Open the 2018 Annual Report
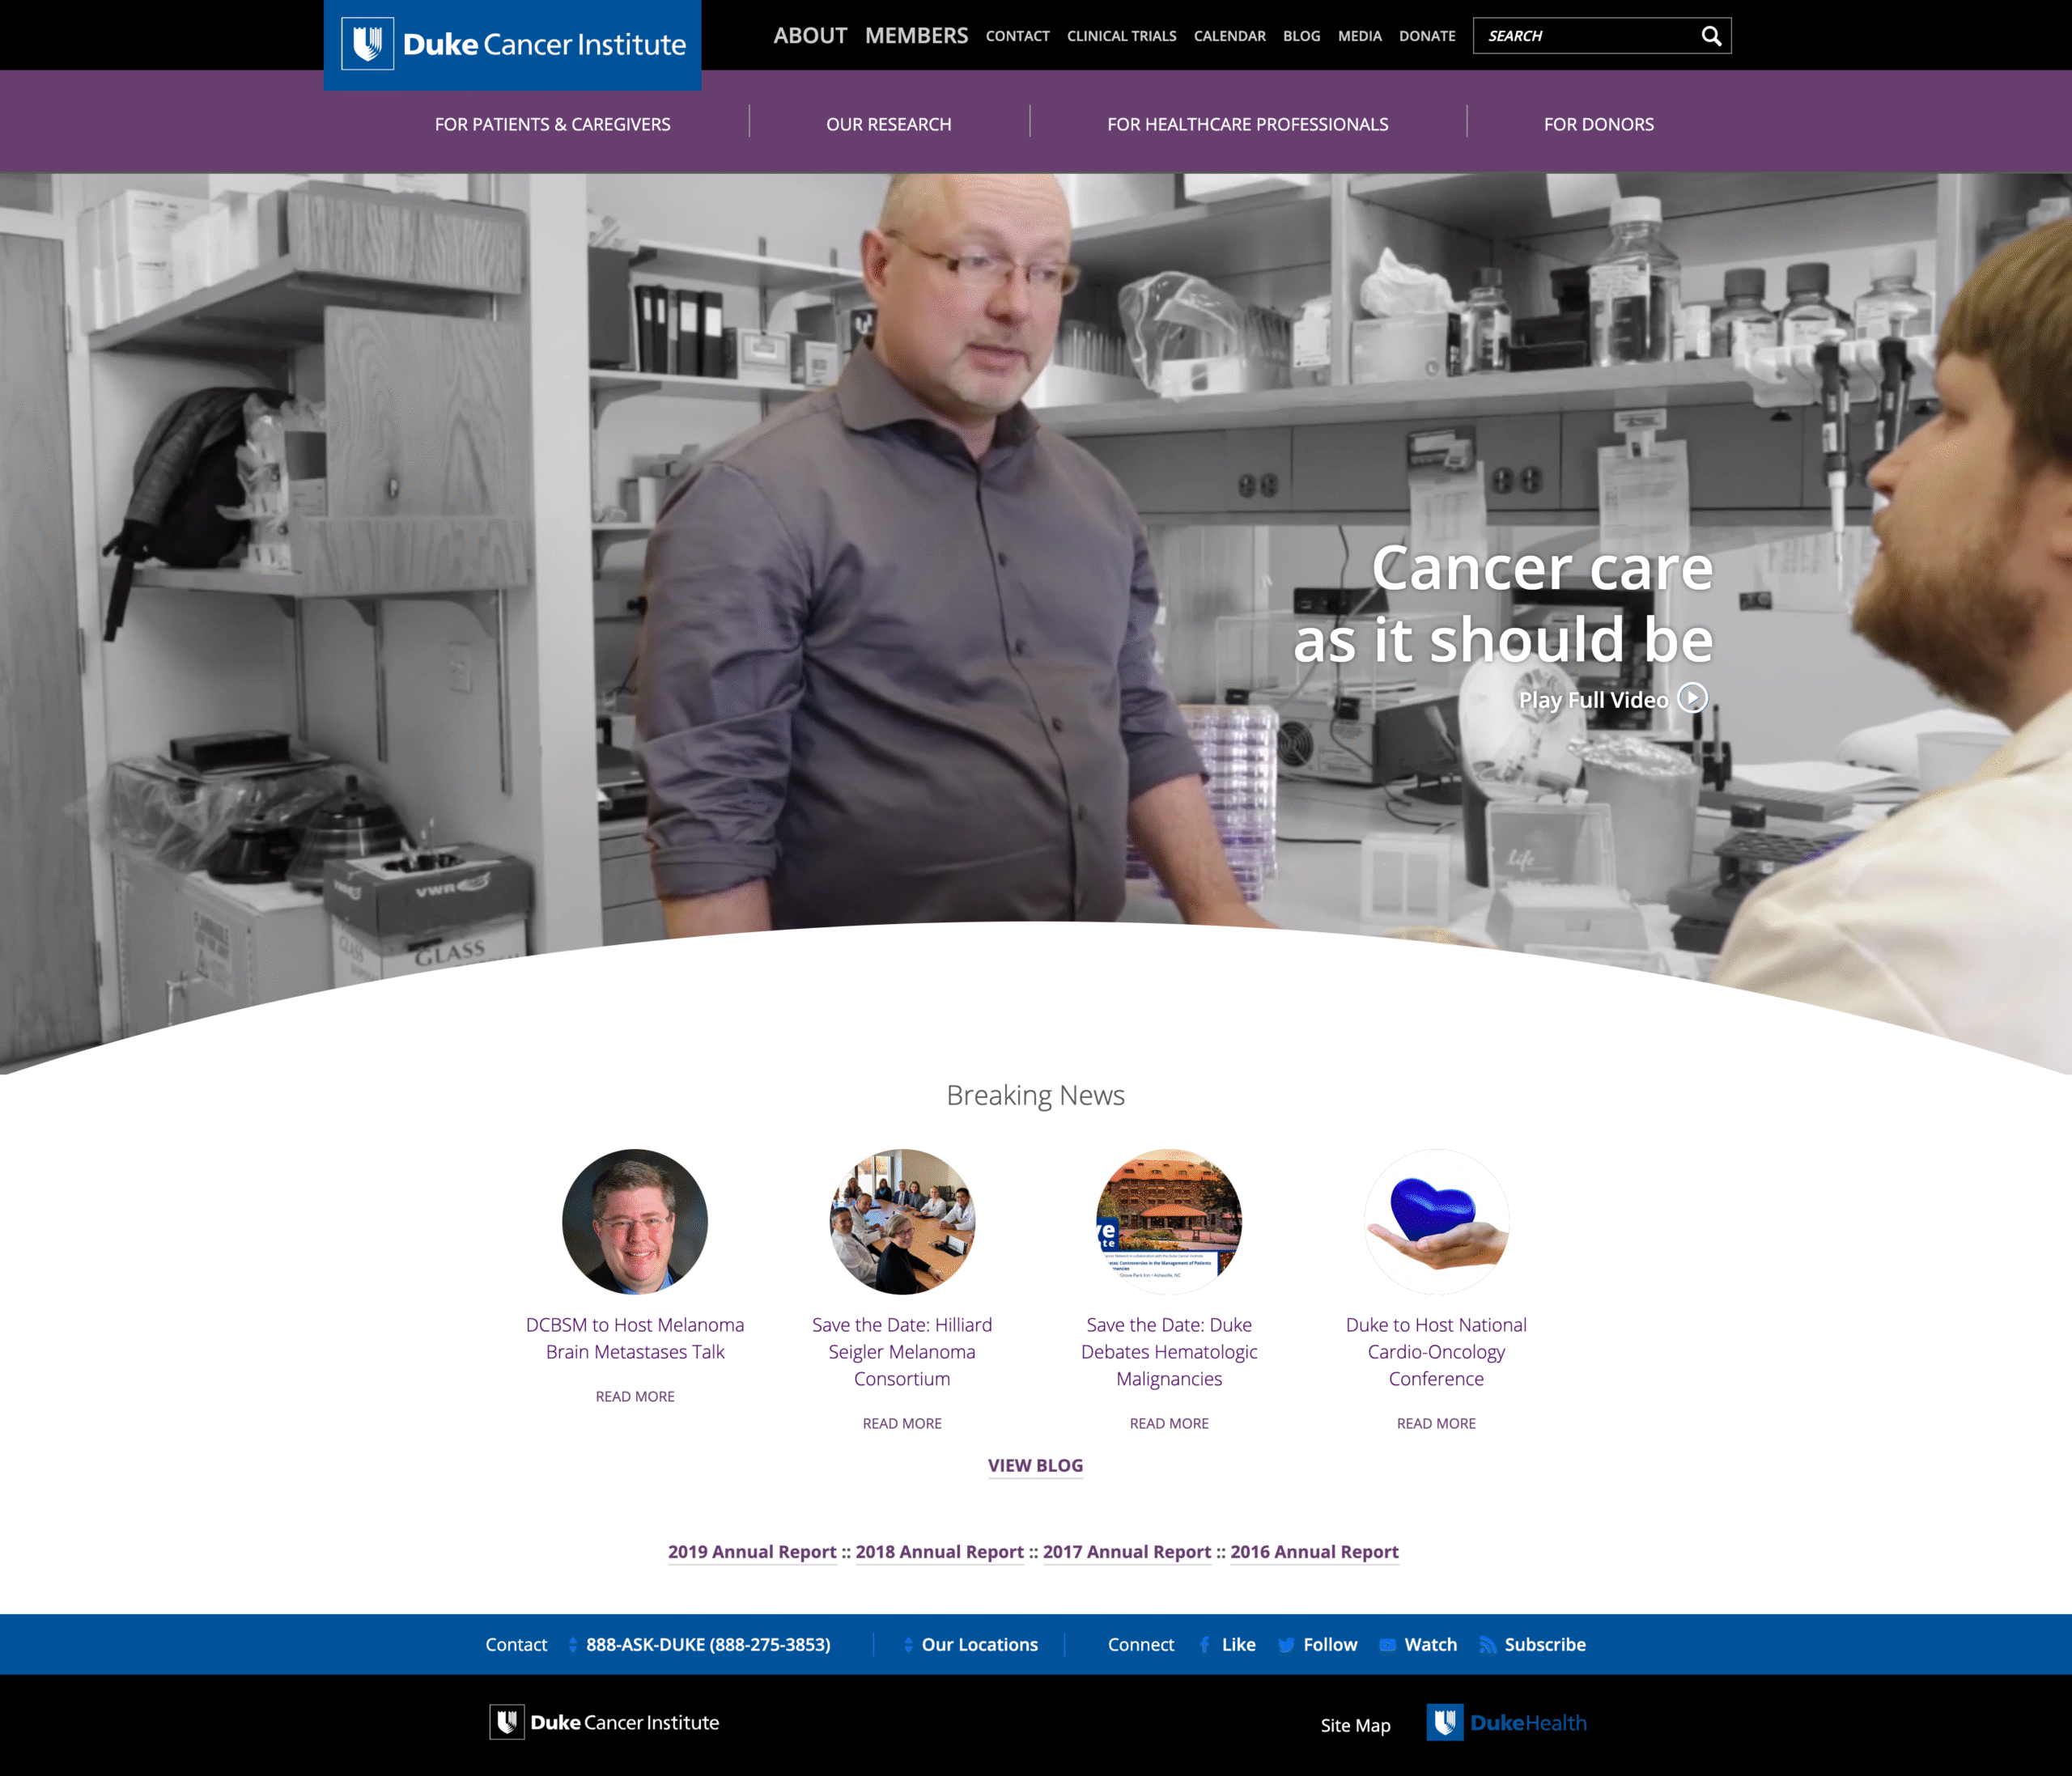The width and height of the screenshot is (2072, 1776). tap(939, 1552)
